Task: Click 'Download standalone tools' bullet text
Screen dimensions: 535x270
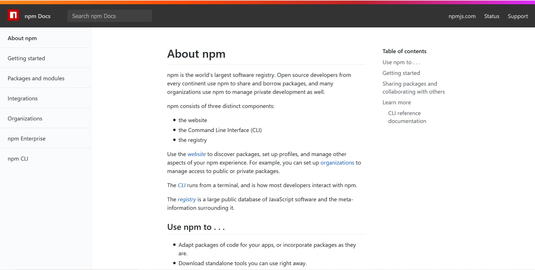Action: pos(242,263)
